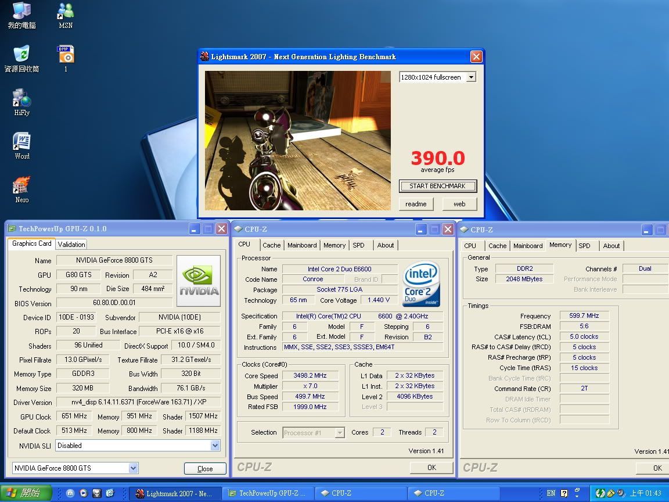Click the Lightsmark benchmark preview image
The width and height of the screenshot is (669, 502).
click(298, 141)
